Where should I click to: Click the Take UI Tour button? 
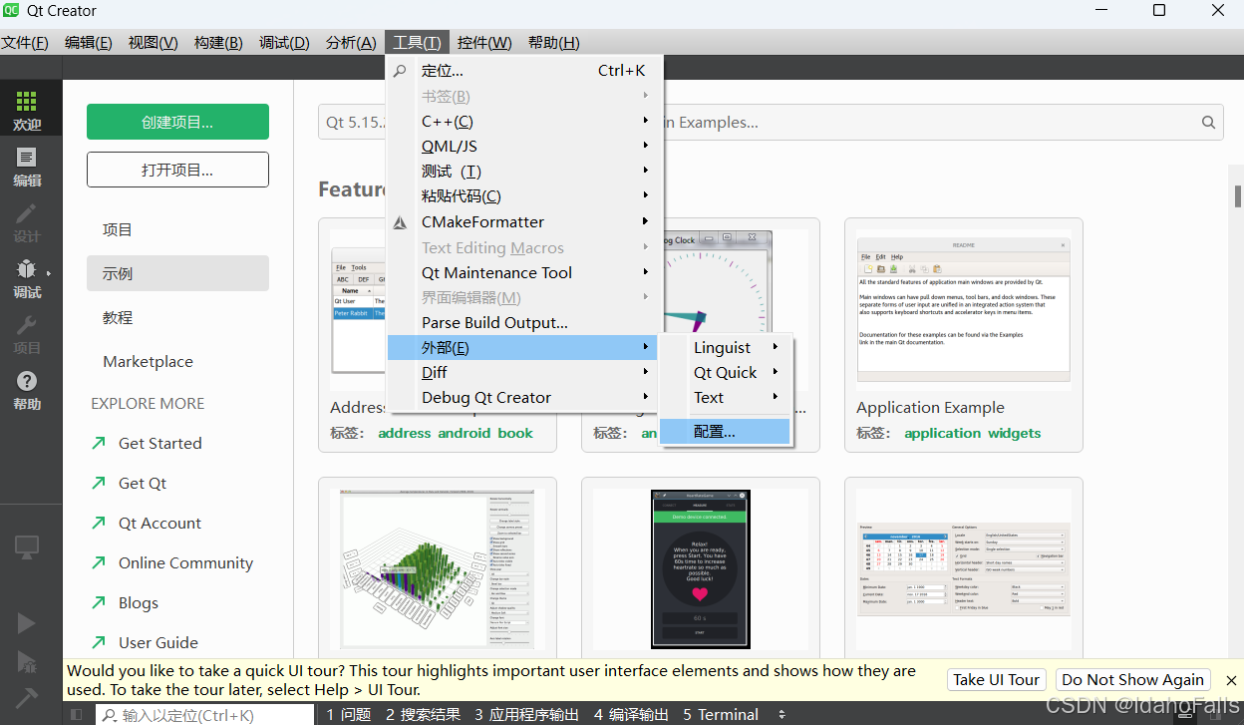point(997,680)
